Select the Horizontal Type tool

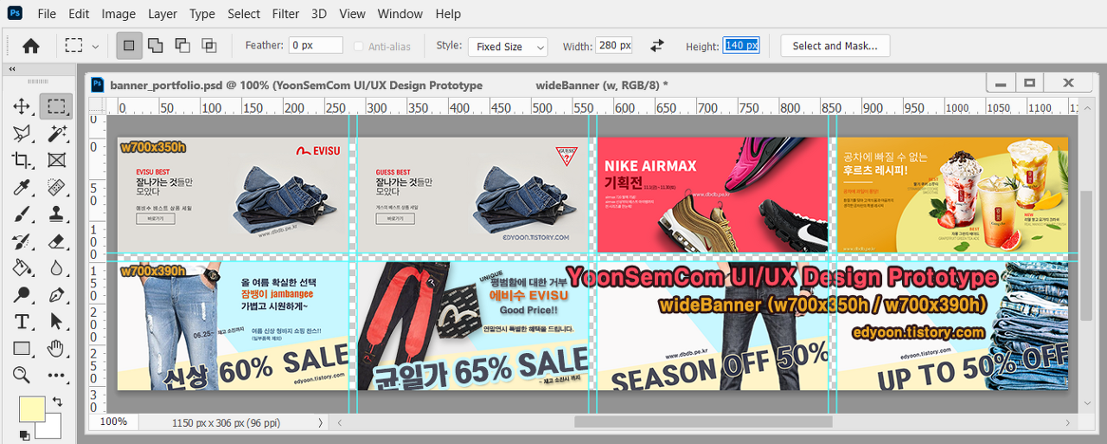pyautogui.click(x=22, y=321)
